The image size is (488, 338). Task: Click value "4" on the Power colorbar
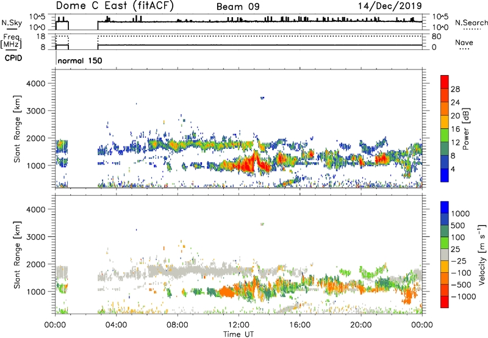tap(453, 169)
